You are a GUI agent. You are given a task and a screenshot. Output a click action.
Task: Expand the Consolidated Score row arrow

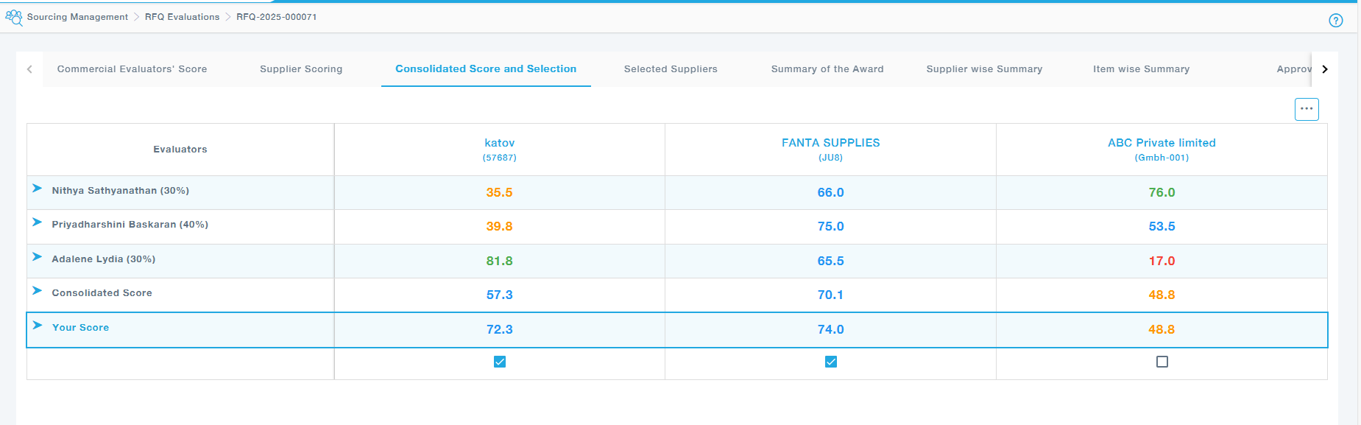coord(38,291)
